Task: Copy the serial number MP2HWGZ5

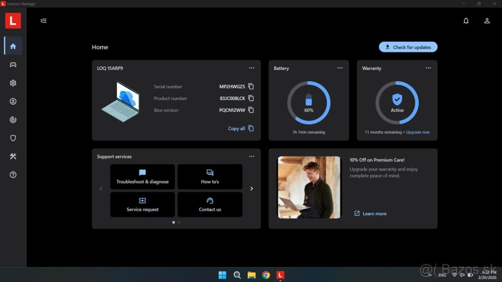Action: (251, 87)
